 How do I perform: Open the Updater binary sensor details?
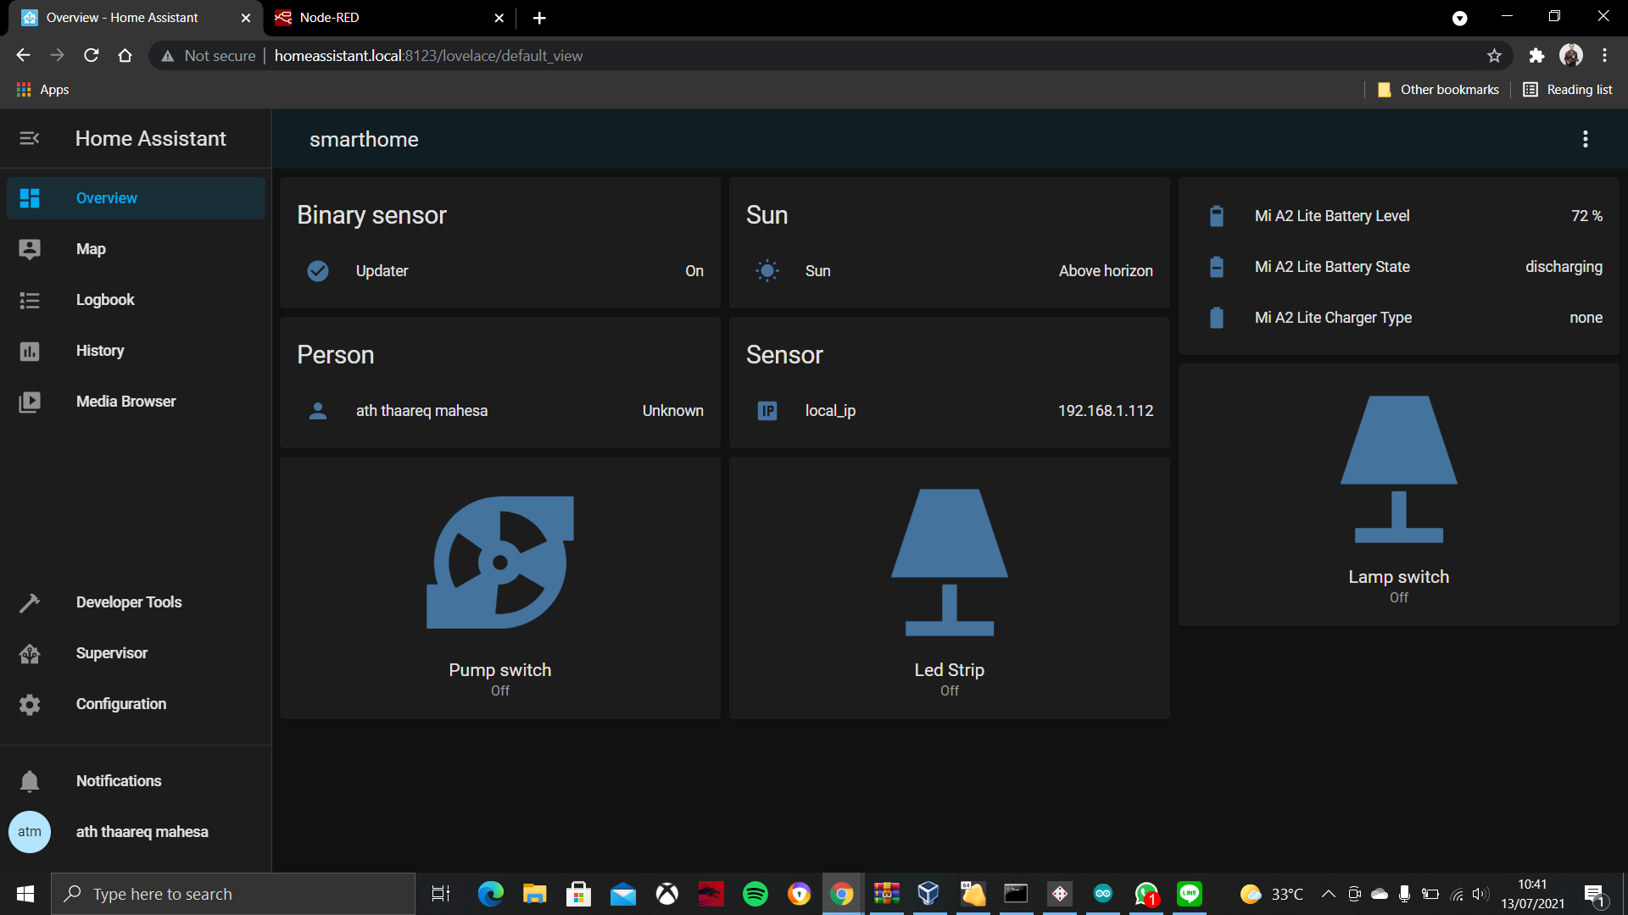point(500,271)
